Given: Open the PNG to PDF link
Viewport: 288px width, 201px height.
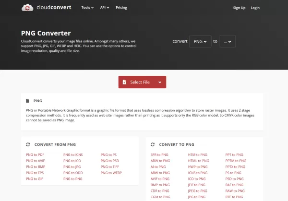Looking at the screenshot, I should [35, 155].
